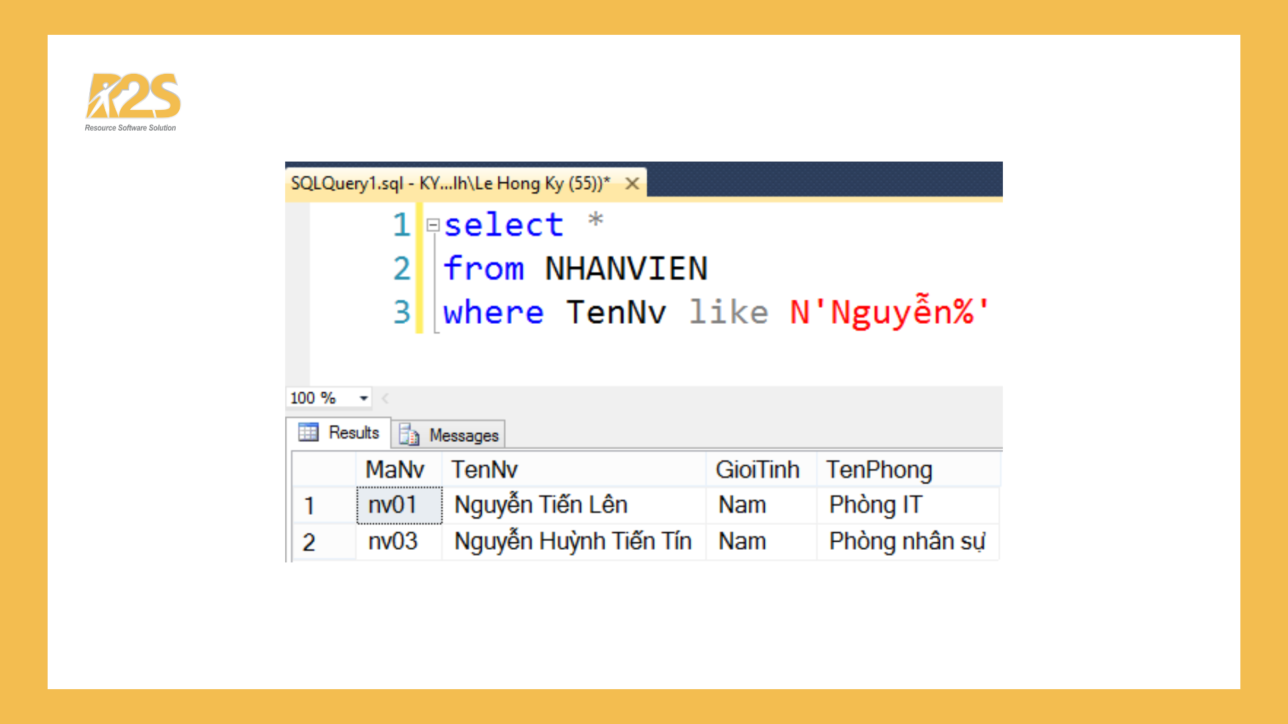Select the Results tab
Screen dimensions: 1288x724
354,432
